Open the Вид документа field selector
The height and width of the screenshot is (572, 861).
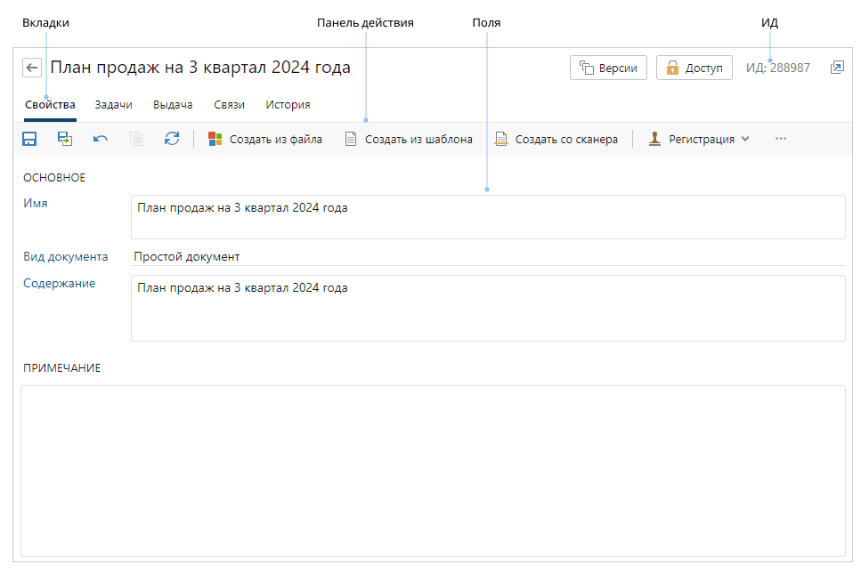[486, 257]
